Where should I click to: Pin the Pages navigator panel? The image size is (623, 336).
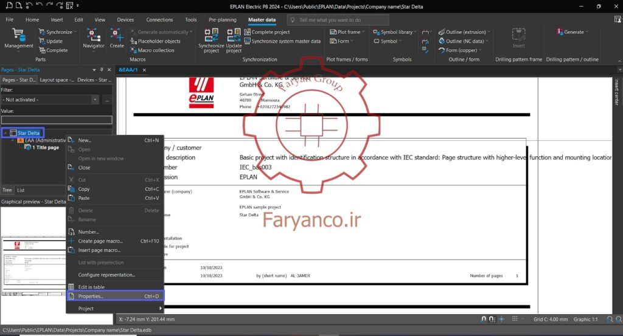pos(102,70)
